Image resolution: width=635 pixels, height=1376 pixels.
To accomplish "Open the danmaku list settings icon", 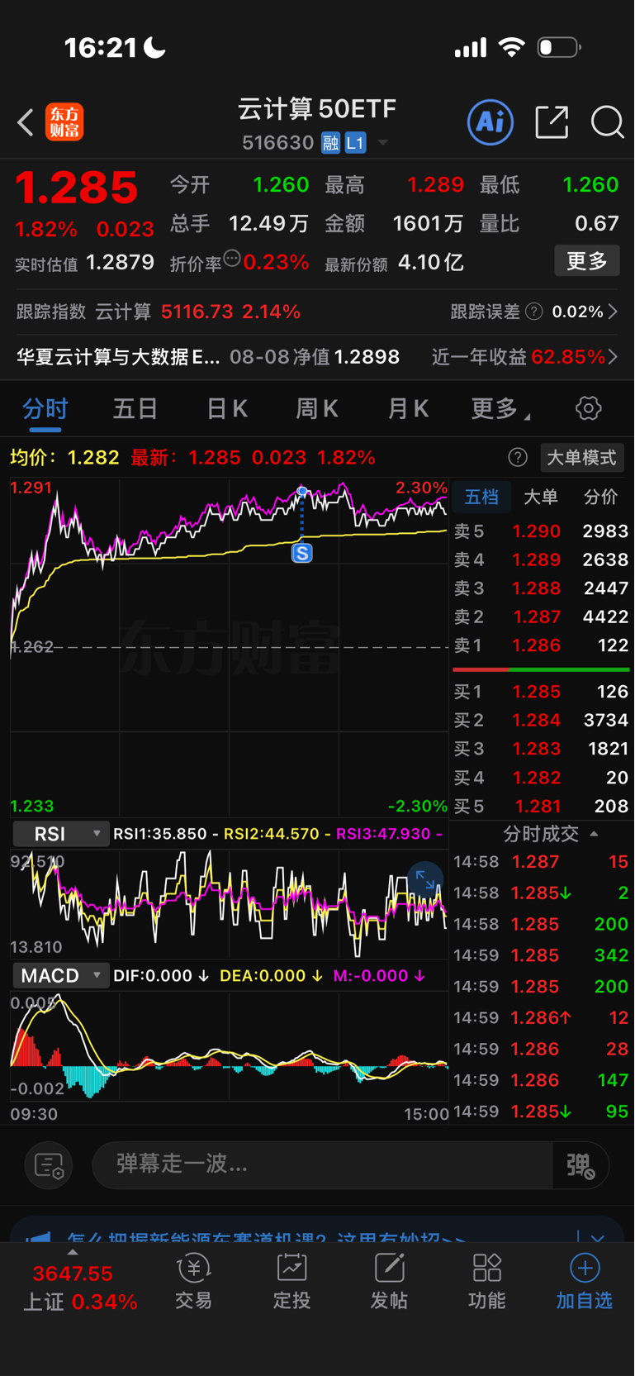I will click(x=49, y=1165).
